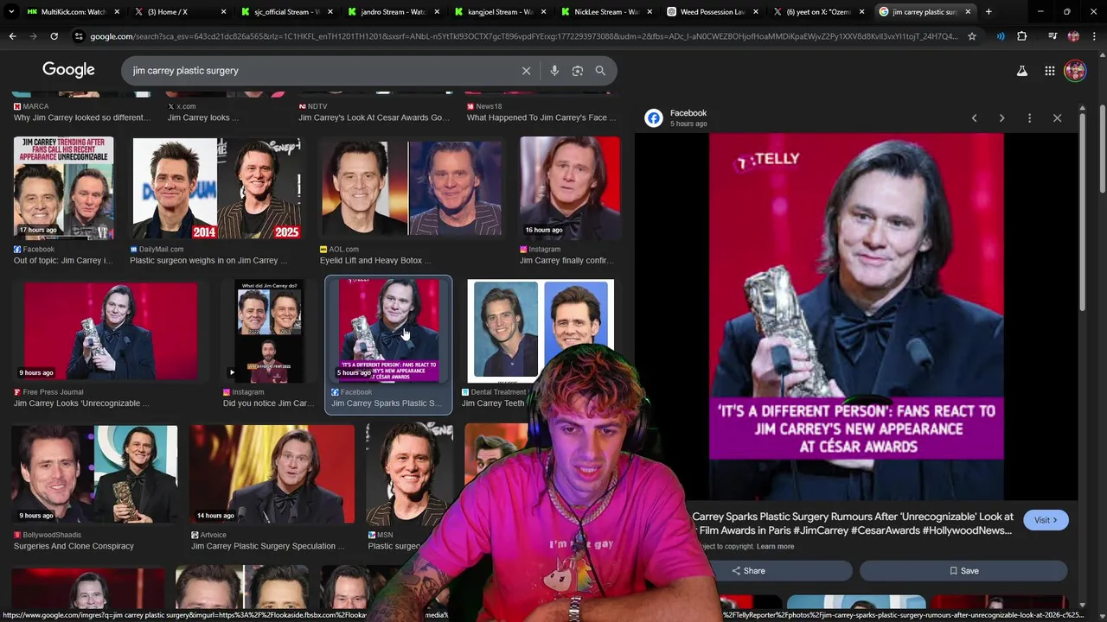Open the 2014 vs 2025 DailyMail thumbnail
The image size is (1107, 622).
coord(217,188)
